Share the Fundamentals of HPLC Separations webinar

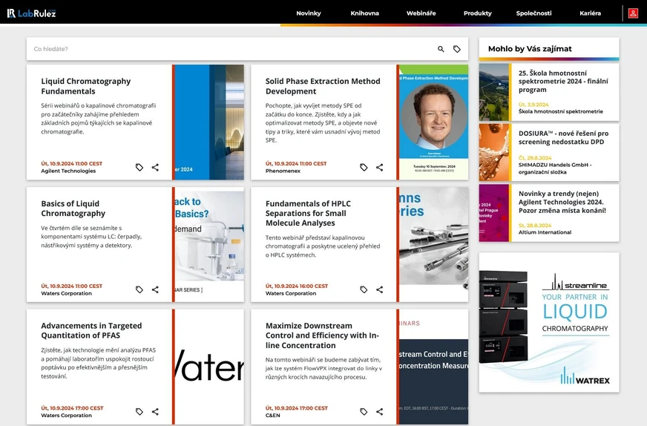pyautogui.click(x=379, y=289)
